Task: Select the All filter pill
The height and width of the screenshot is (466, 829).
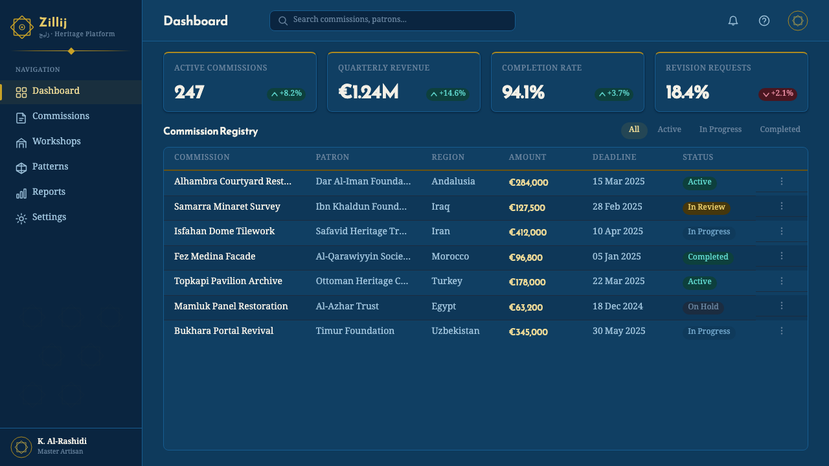Action: coord(634,130)
